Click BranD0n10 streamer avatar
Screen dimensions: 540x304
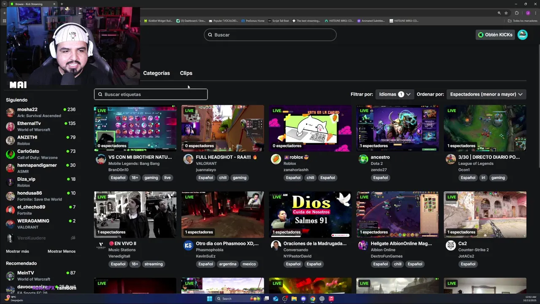coord(101,159)
